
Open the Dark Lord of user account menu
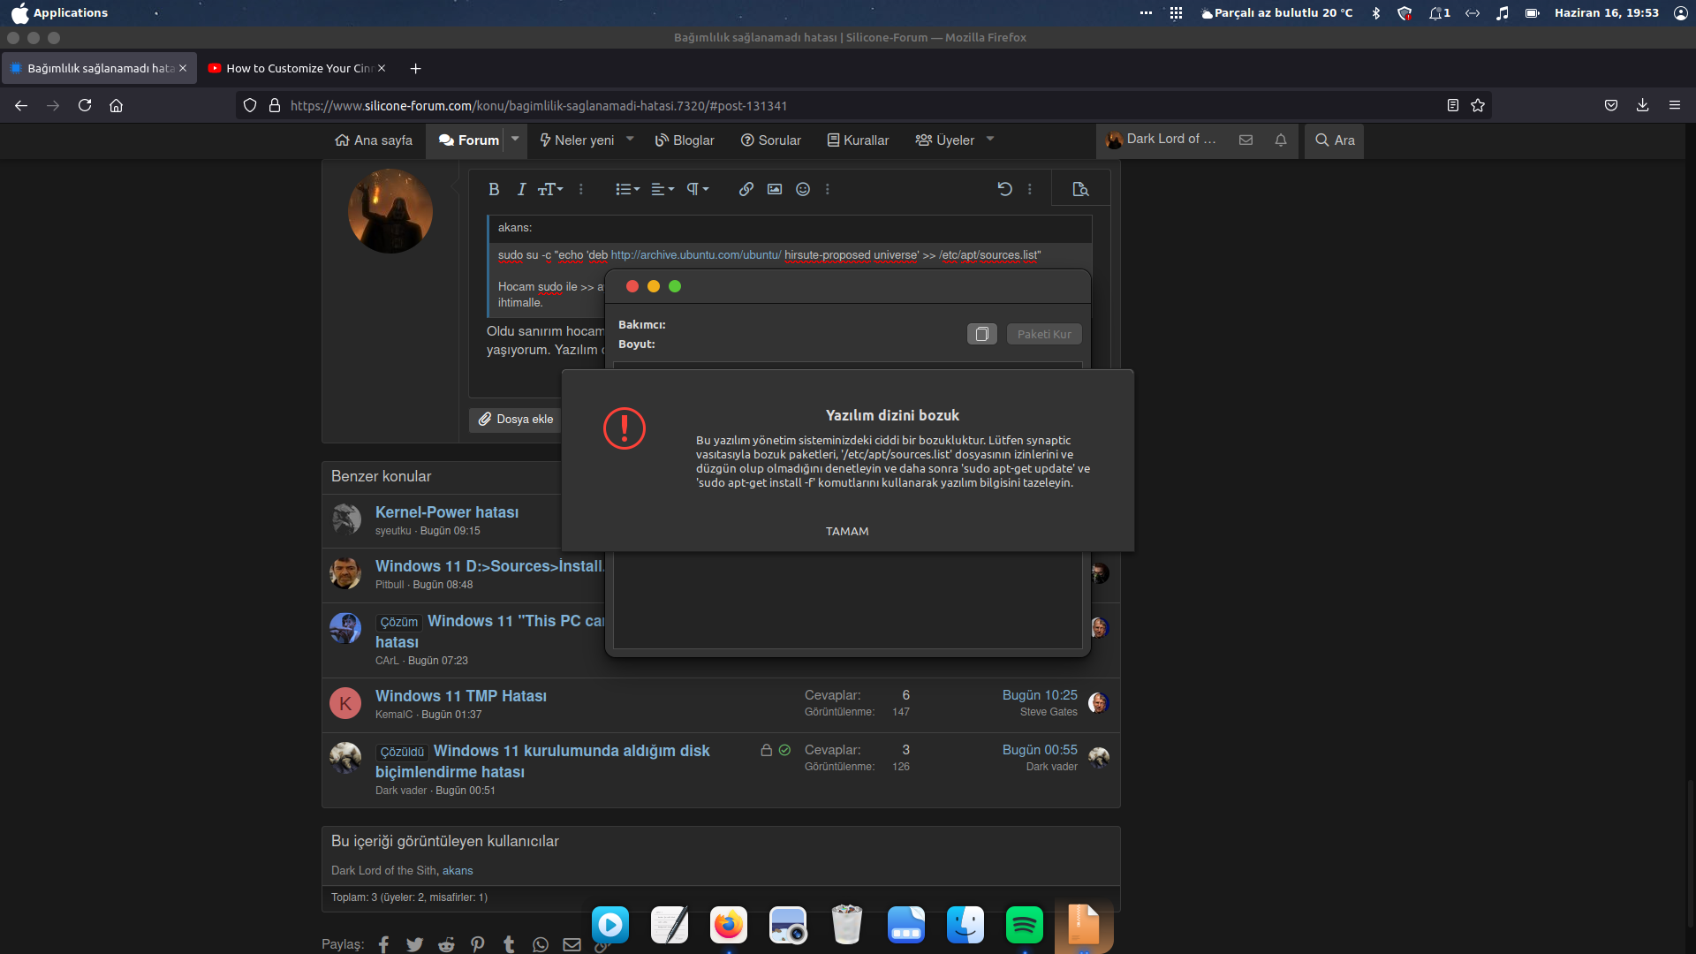click(x=1162, y=140)
